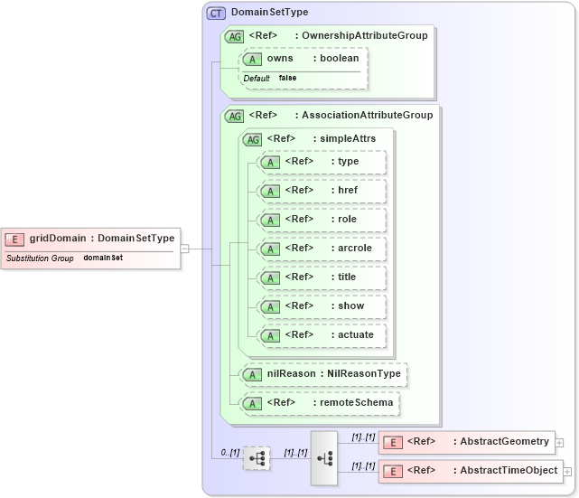
Task: Click the ': arcrole' attribute reference text
Action: pyautogui.click(x=351, y=248)
